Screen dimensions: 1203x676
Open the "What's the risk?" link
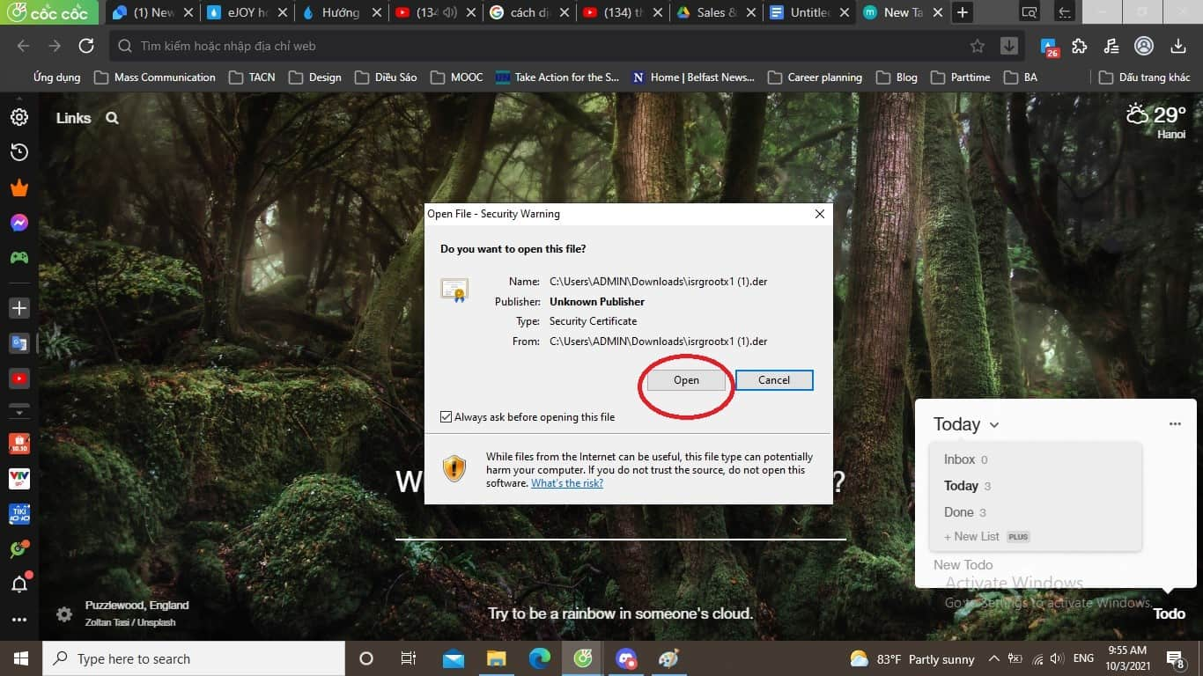(566, 483)
